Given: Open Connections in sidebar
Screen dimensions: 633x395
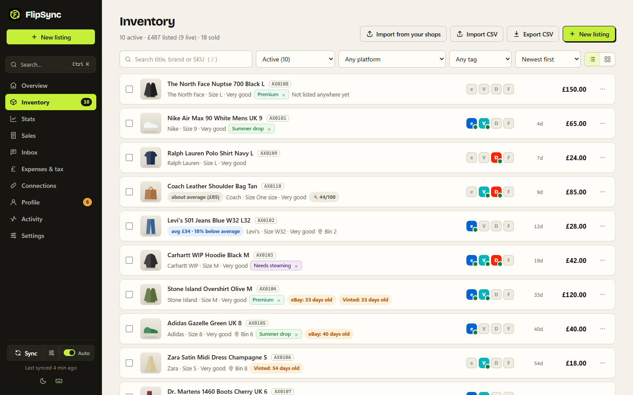Looking at the screenshot, I should pos(51,186).
